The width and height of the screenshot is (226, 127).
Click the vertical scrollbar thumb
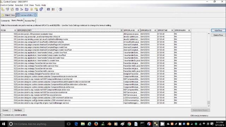[x=209, y=102]
